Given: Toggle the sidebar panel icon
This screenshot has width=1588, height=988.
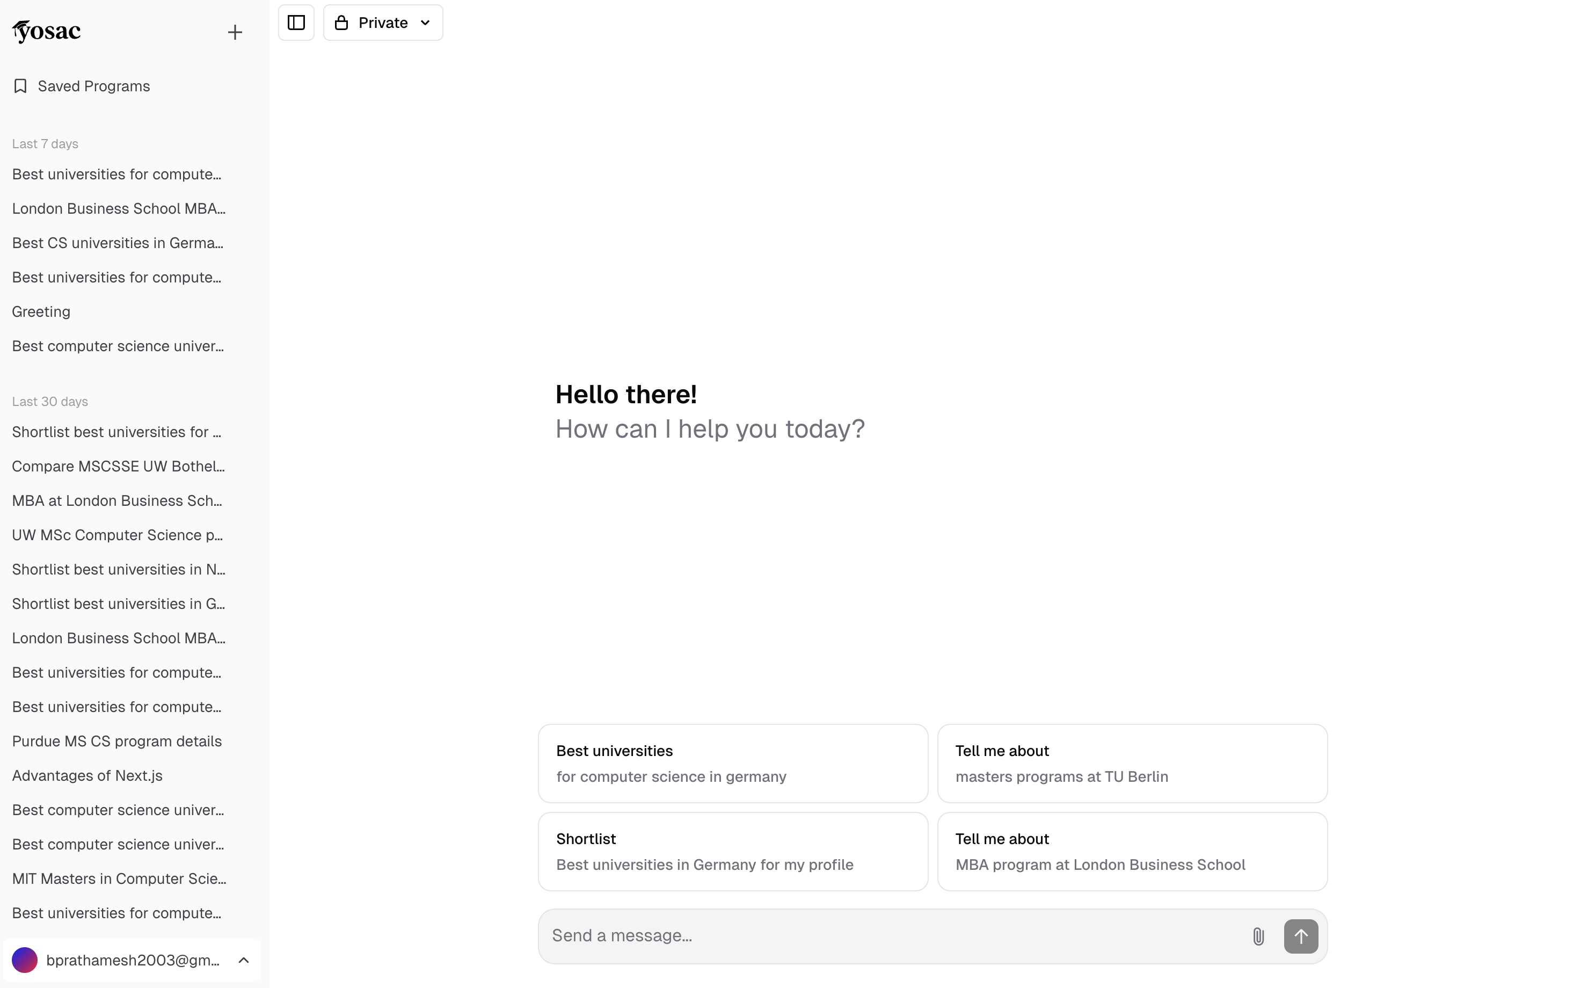Looking at the screenshot, I should click(x=296, y=23).
